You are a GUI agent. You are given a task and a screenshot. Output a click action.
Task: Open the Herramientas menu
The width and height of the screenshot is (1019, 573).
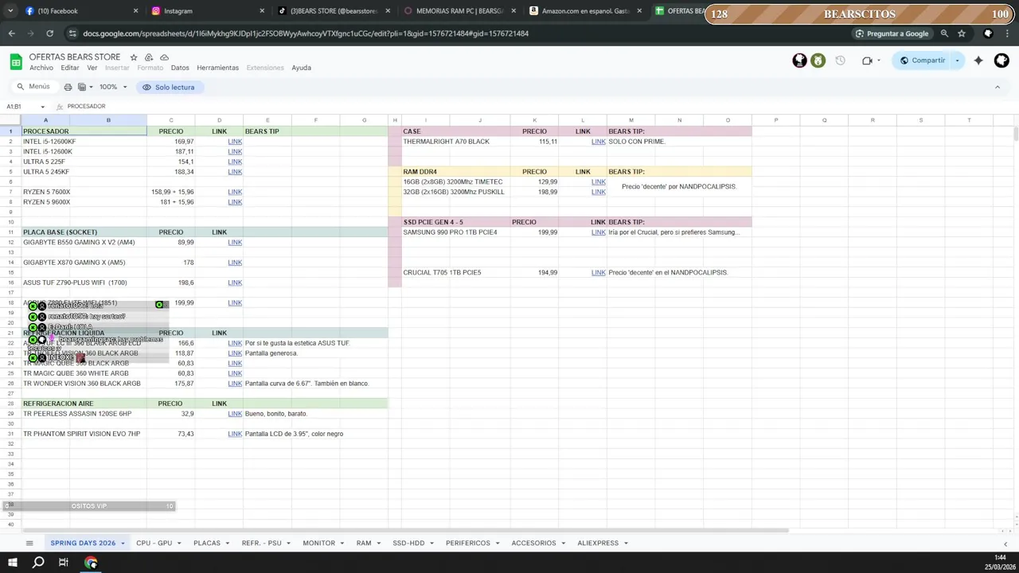[x=217, y=68]
